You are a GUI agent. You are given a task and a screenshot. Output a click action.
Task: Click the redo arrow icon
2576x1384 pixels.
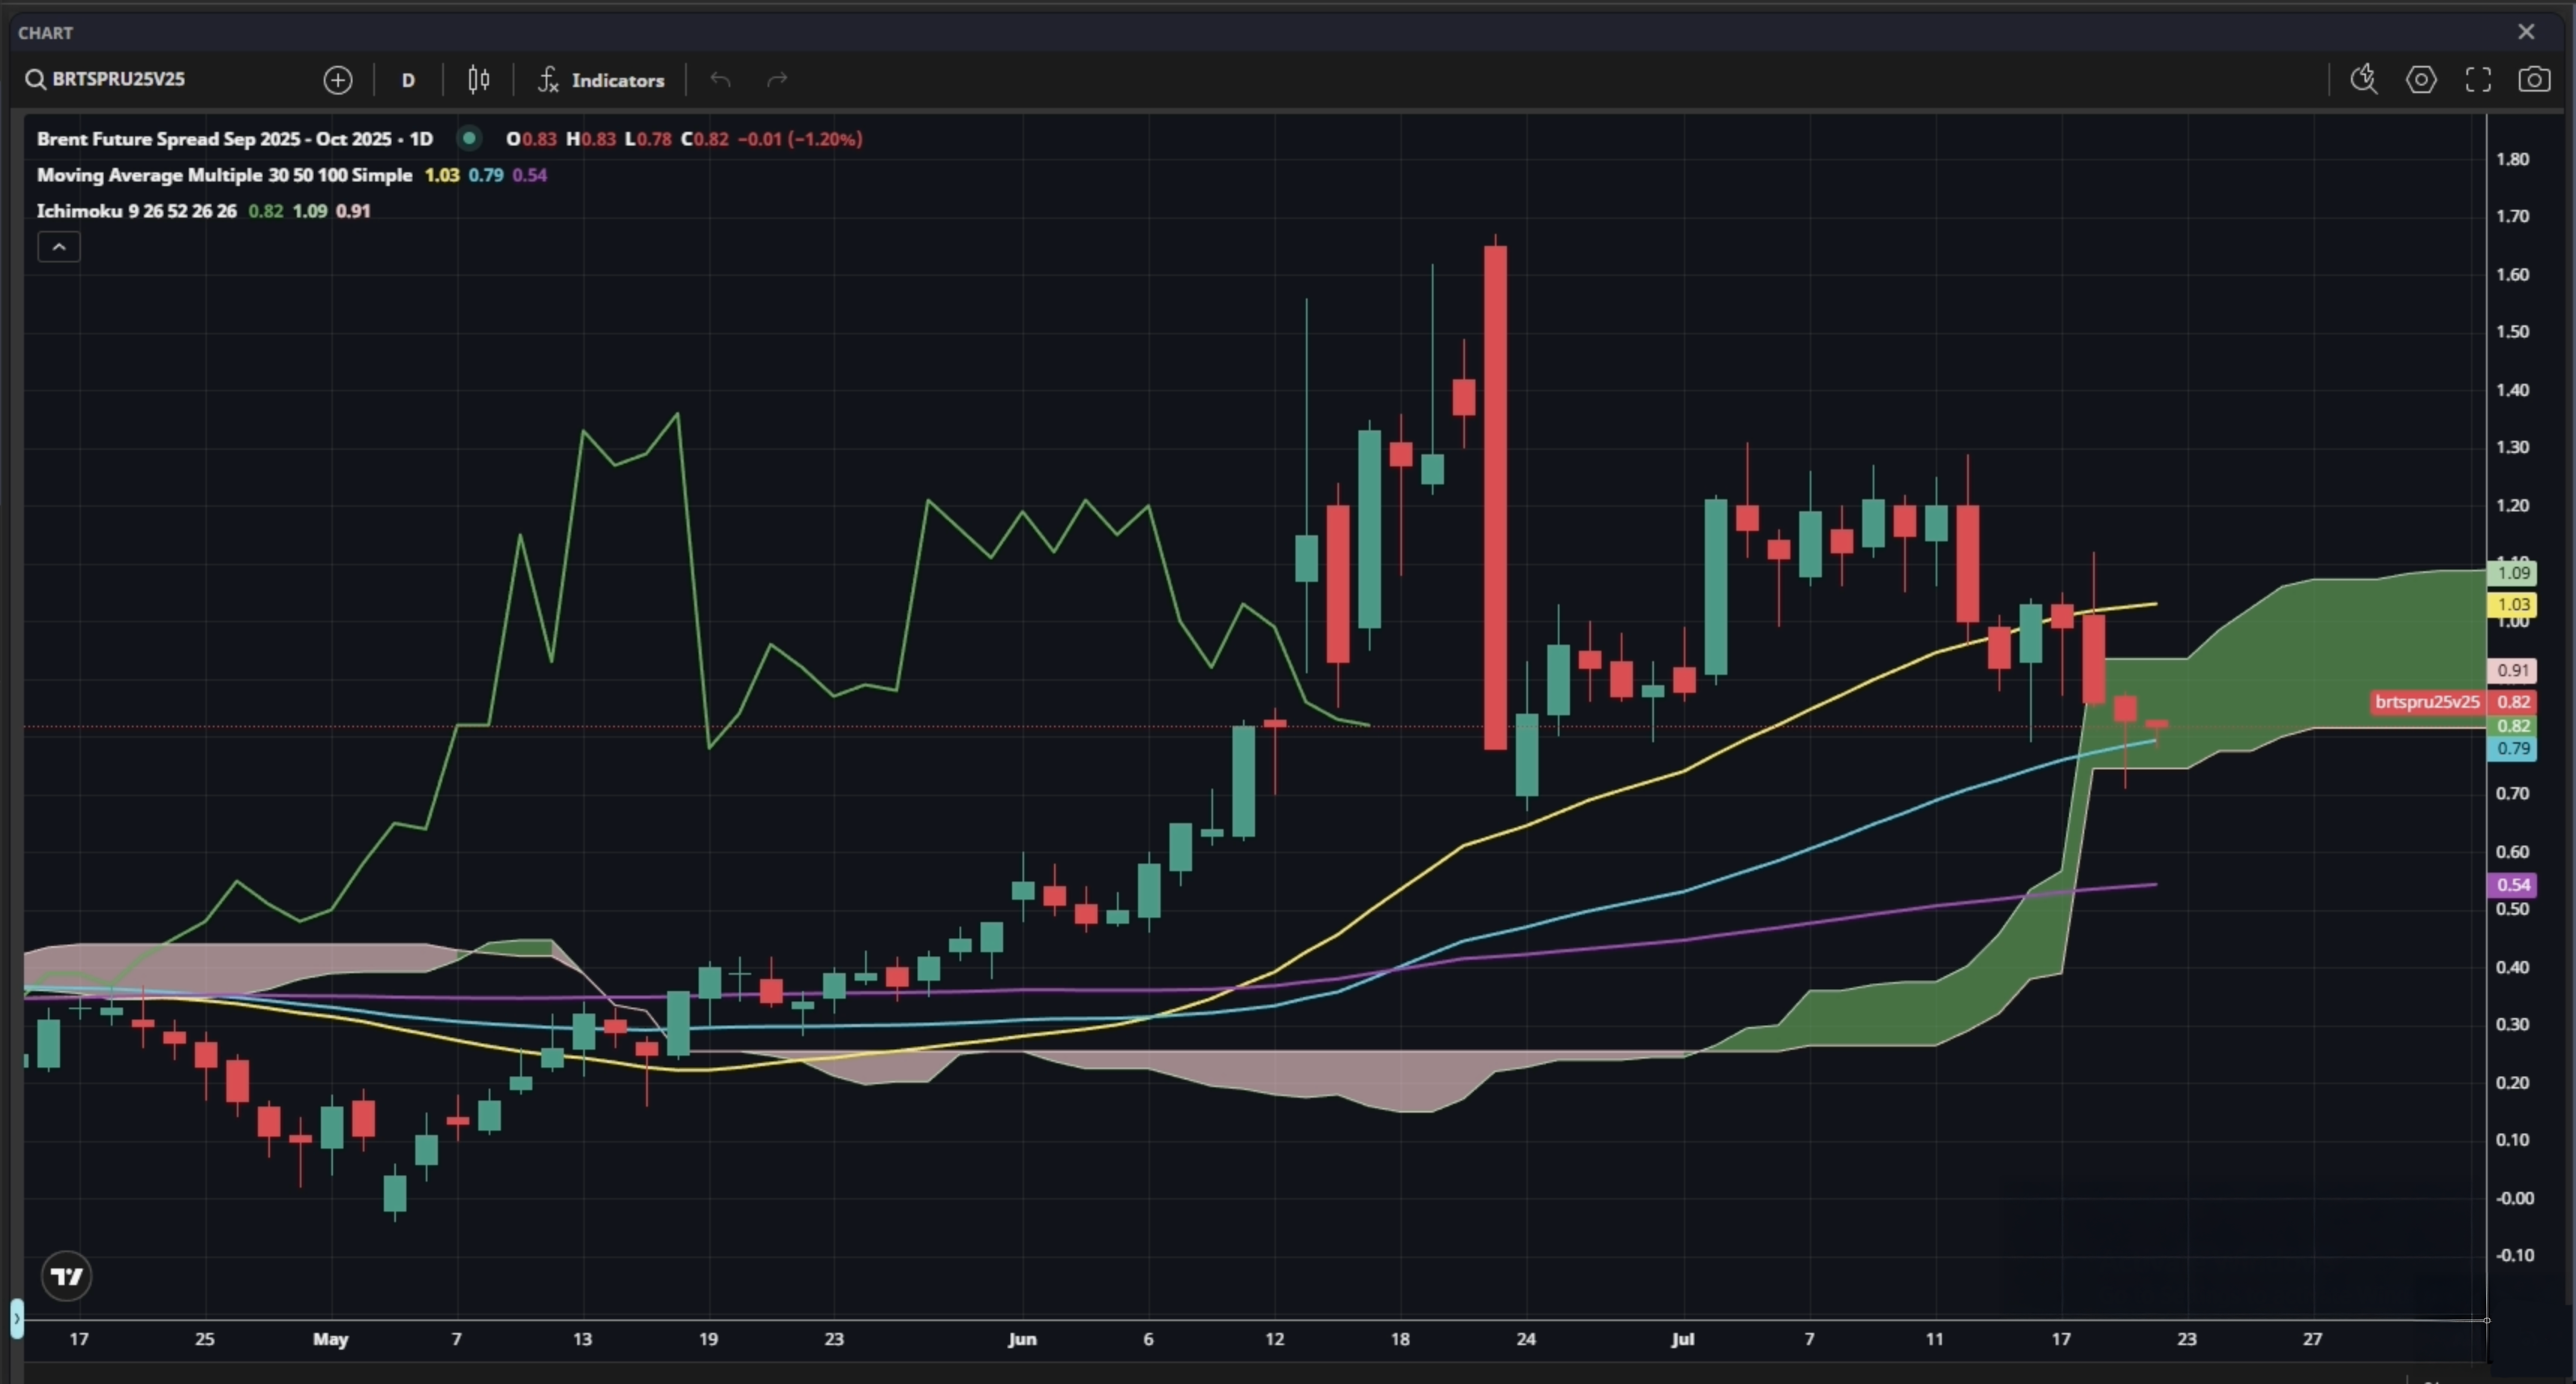[777, 80]
